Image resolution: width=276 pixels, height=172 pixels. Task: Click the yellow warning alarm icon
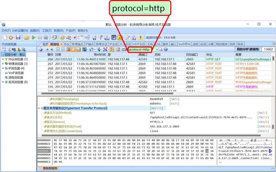(140, 37)
